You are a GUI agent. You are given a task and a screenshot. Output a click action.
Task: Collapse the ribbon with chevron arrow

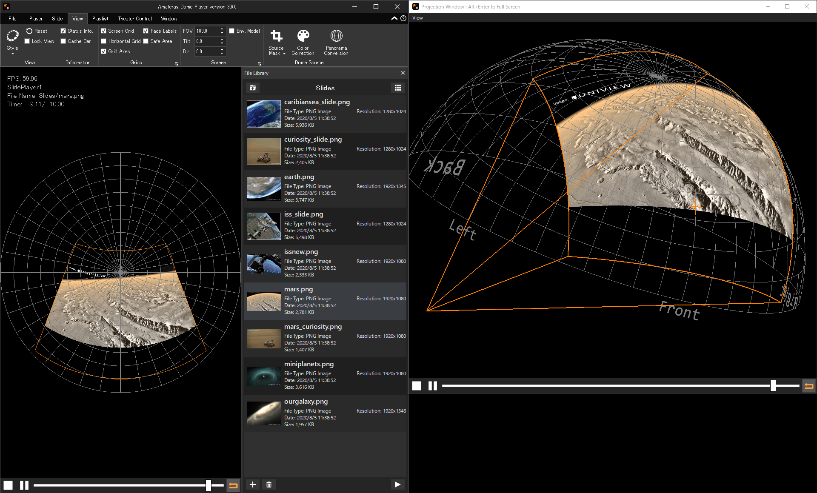394,18
